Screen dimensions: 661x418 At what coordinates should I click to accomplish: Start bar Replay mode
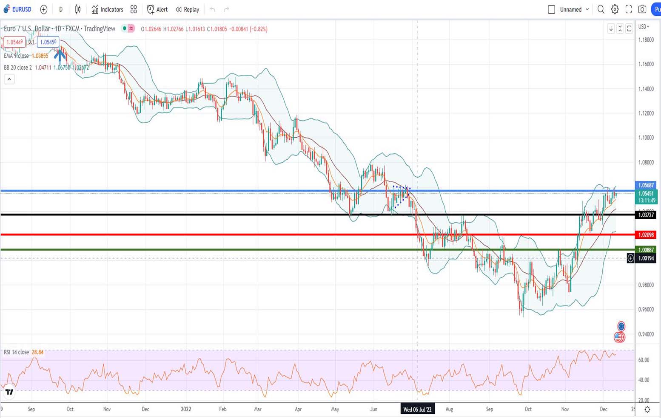(x=188, y=9)
